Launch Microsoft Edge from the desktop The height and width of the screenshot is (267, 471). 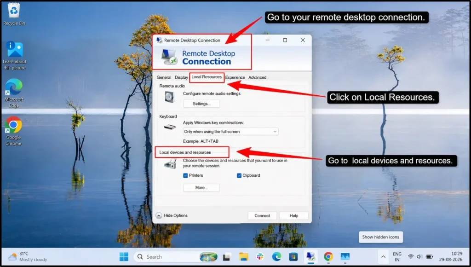tap(14, 93)
